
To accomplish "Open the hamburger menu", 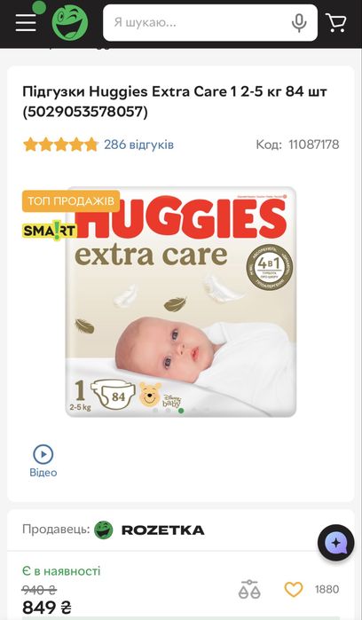I will click(x=26, y=23).
